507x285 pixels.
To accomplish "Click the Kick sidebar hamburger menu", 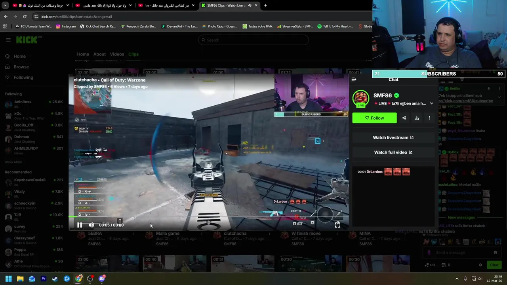I will [8, 40].
